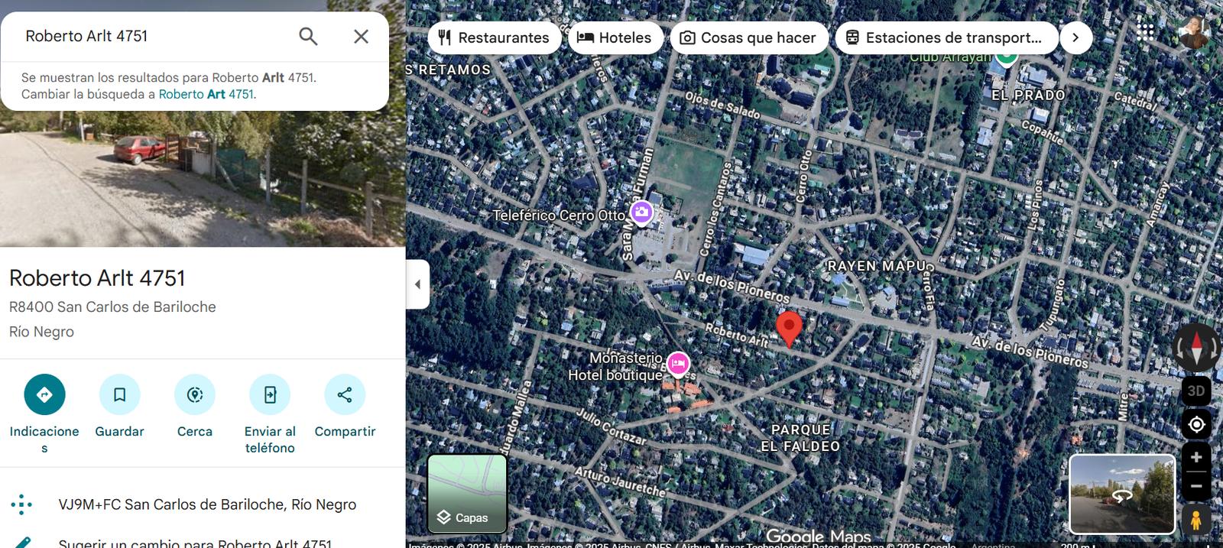Zoom in with the plus button
This screenshot has width=1223, height=548.
tap(1196, 458)
